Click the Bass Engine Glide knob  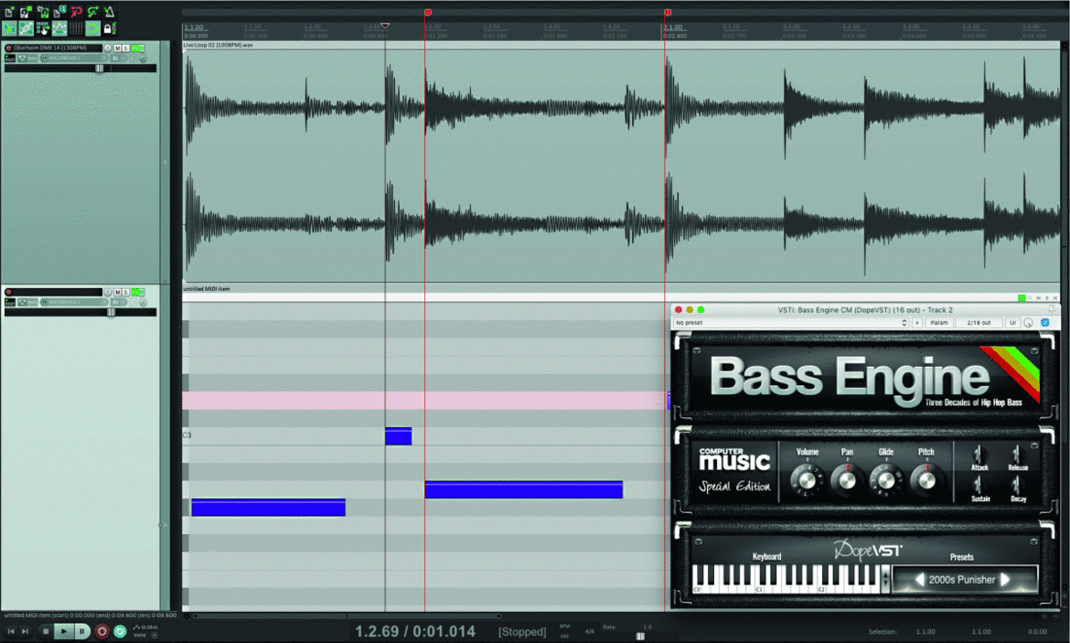886,480
